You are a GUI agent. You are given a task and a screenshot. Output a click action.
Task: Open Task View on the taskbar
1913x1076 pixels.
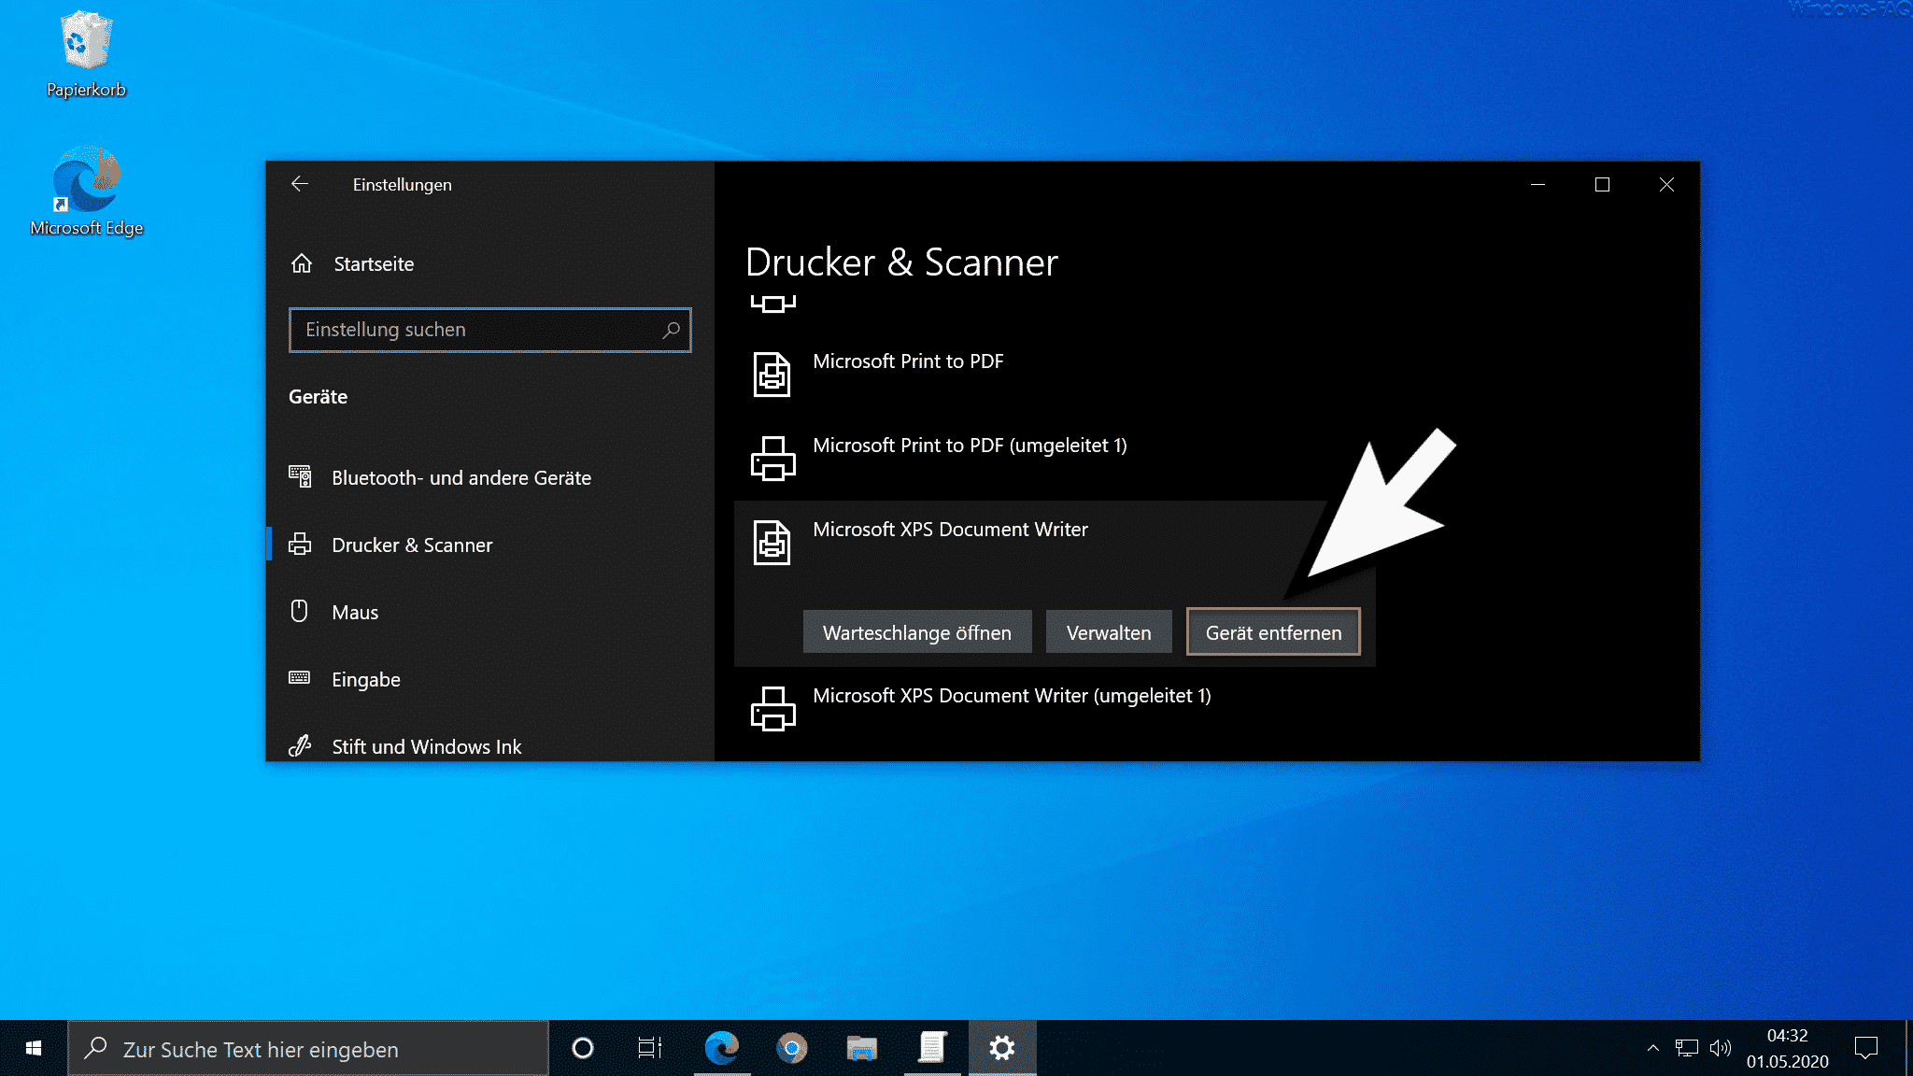[650, 1048]
